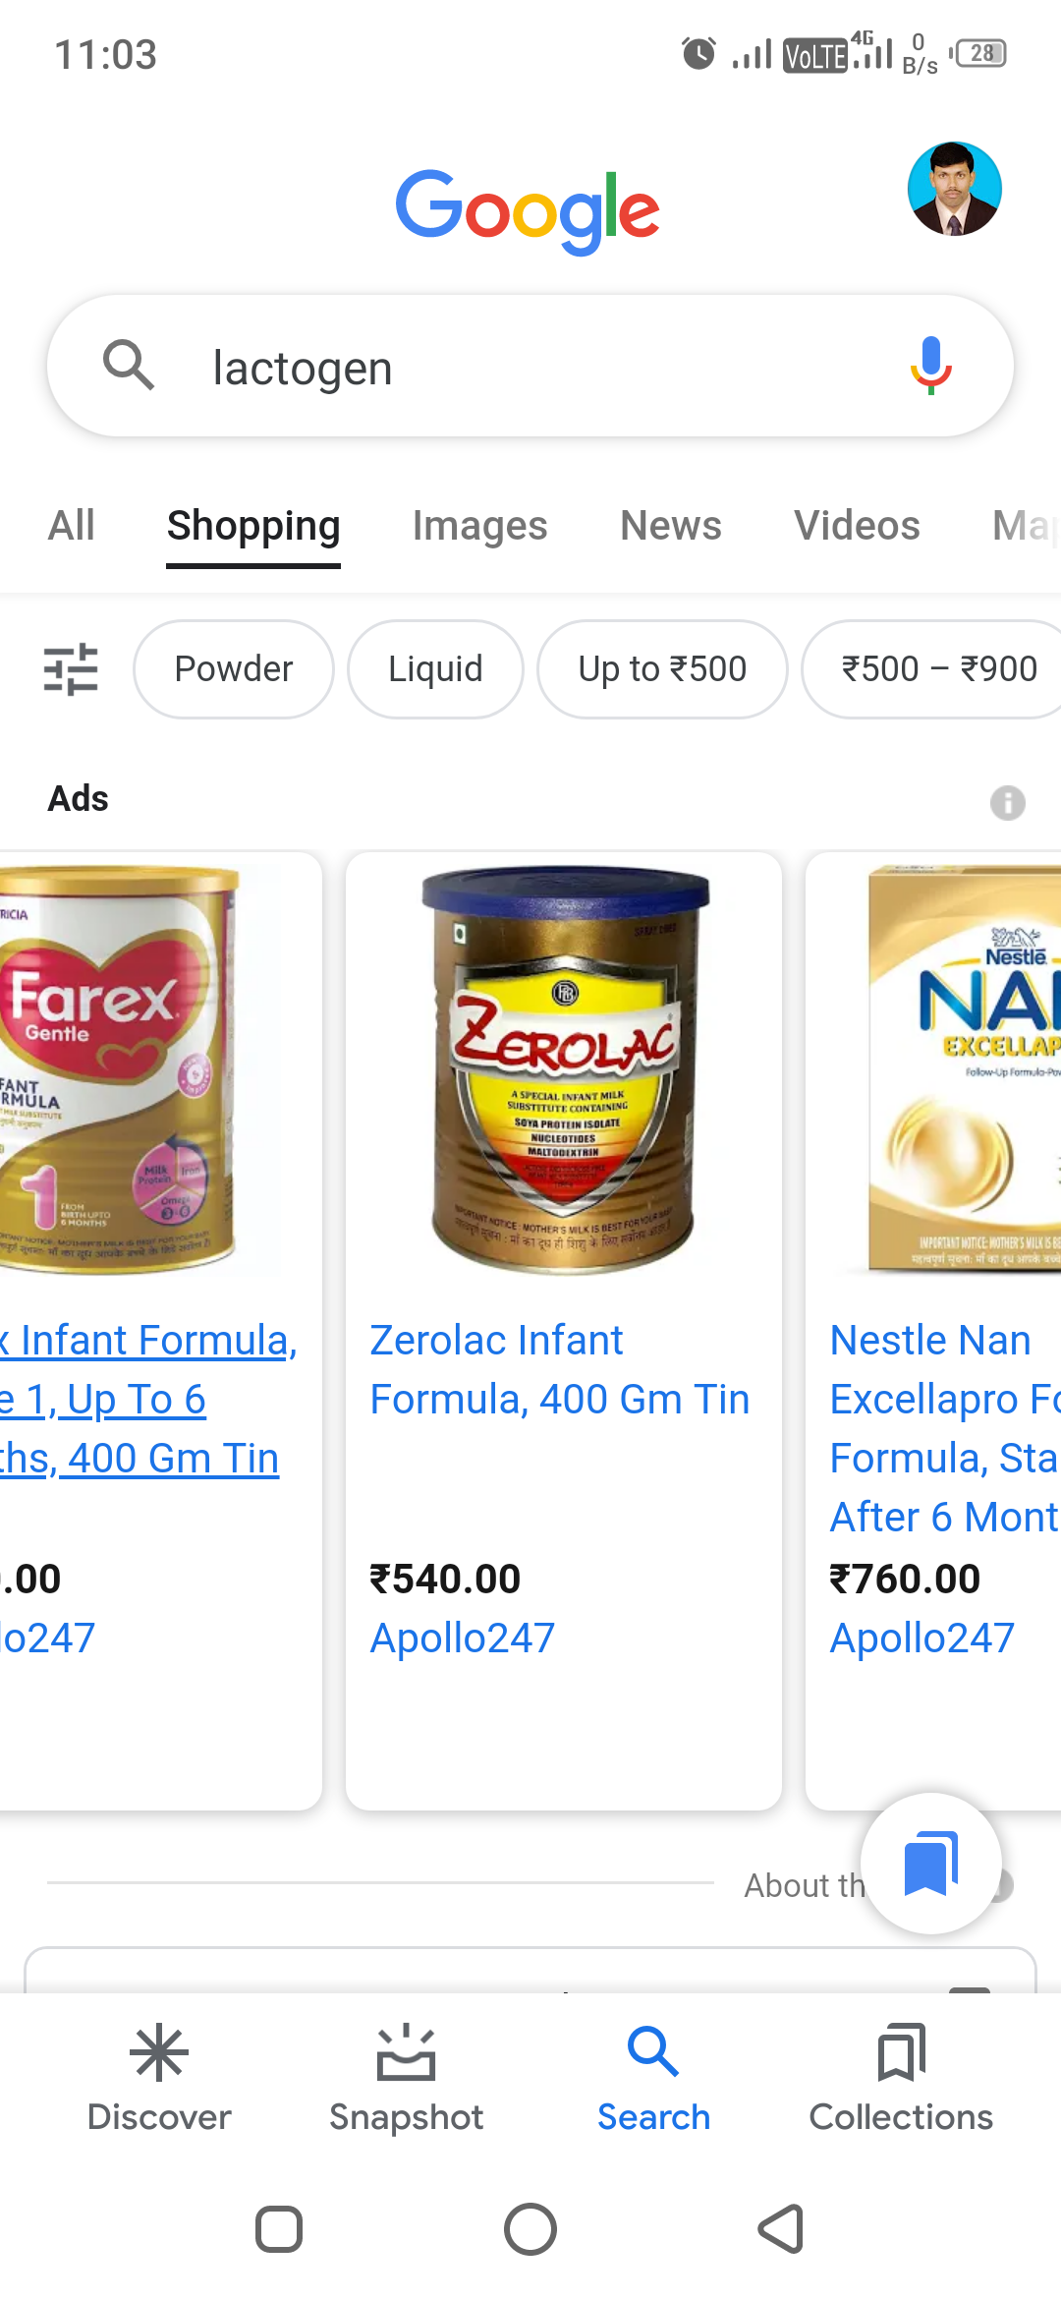Open the filter options sliders icon
Viewport: 1061px width, 2300px height.
[x=71, y=669]
